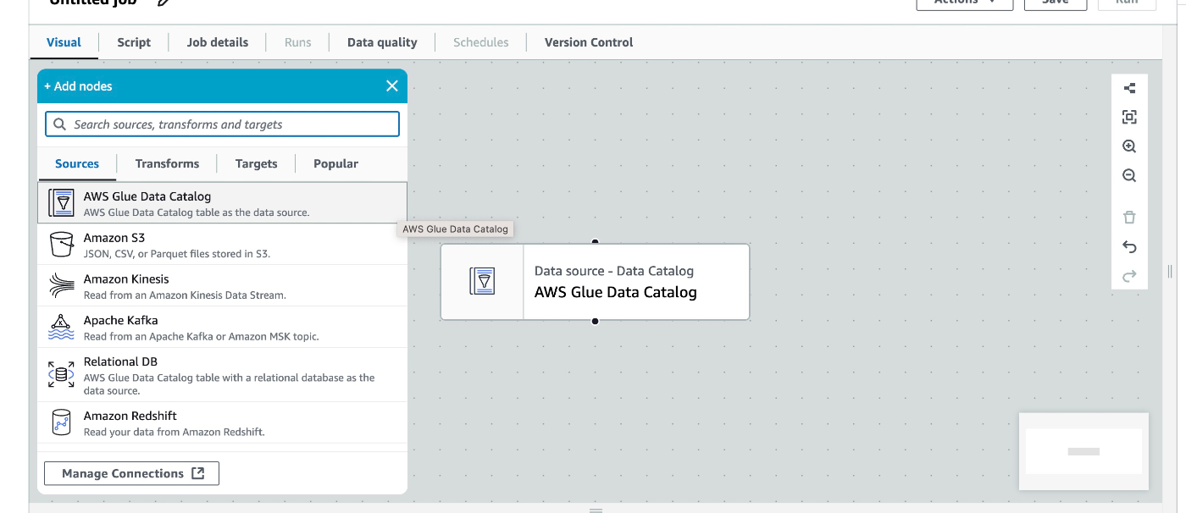Edit the job name with the pencil icon

point(163,3)
